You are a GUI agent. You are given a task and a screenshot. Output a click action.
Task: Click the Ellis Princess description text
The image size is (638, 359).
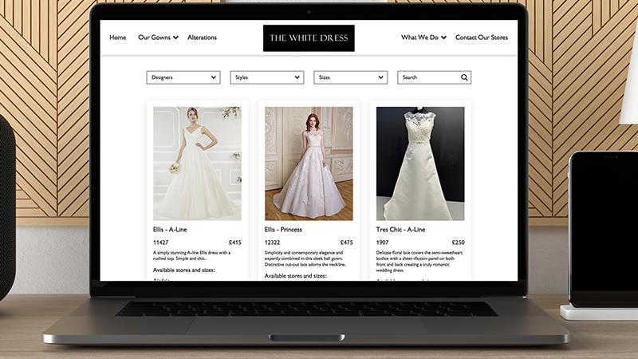305,258
